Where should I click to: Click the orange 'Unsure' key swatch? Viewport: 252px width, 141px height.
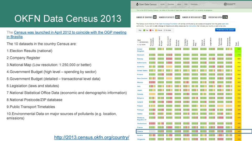tap(156, 30)
